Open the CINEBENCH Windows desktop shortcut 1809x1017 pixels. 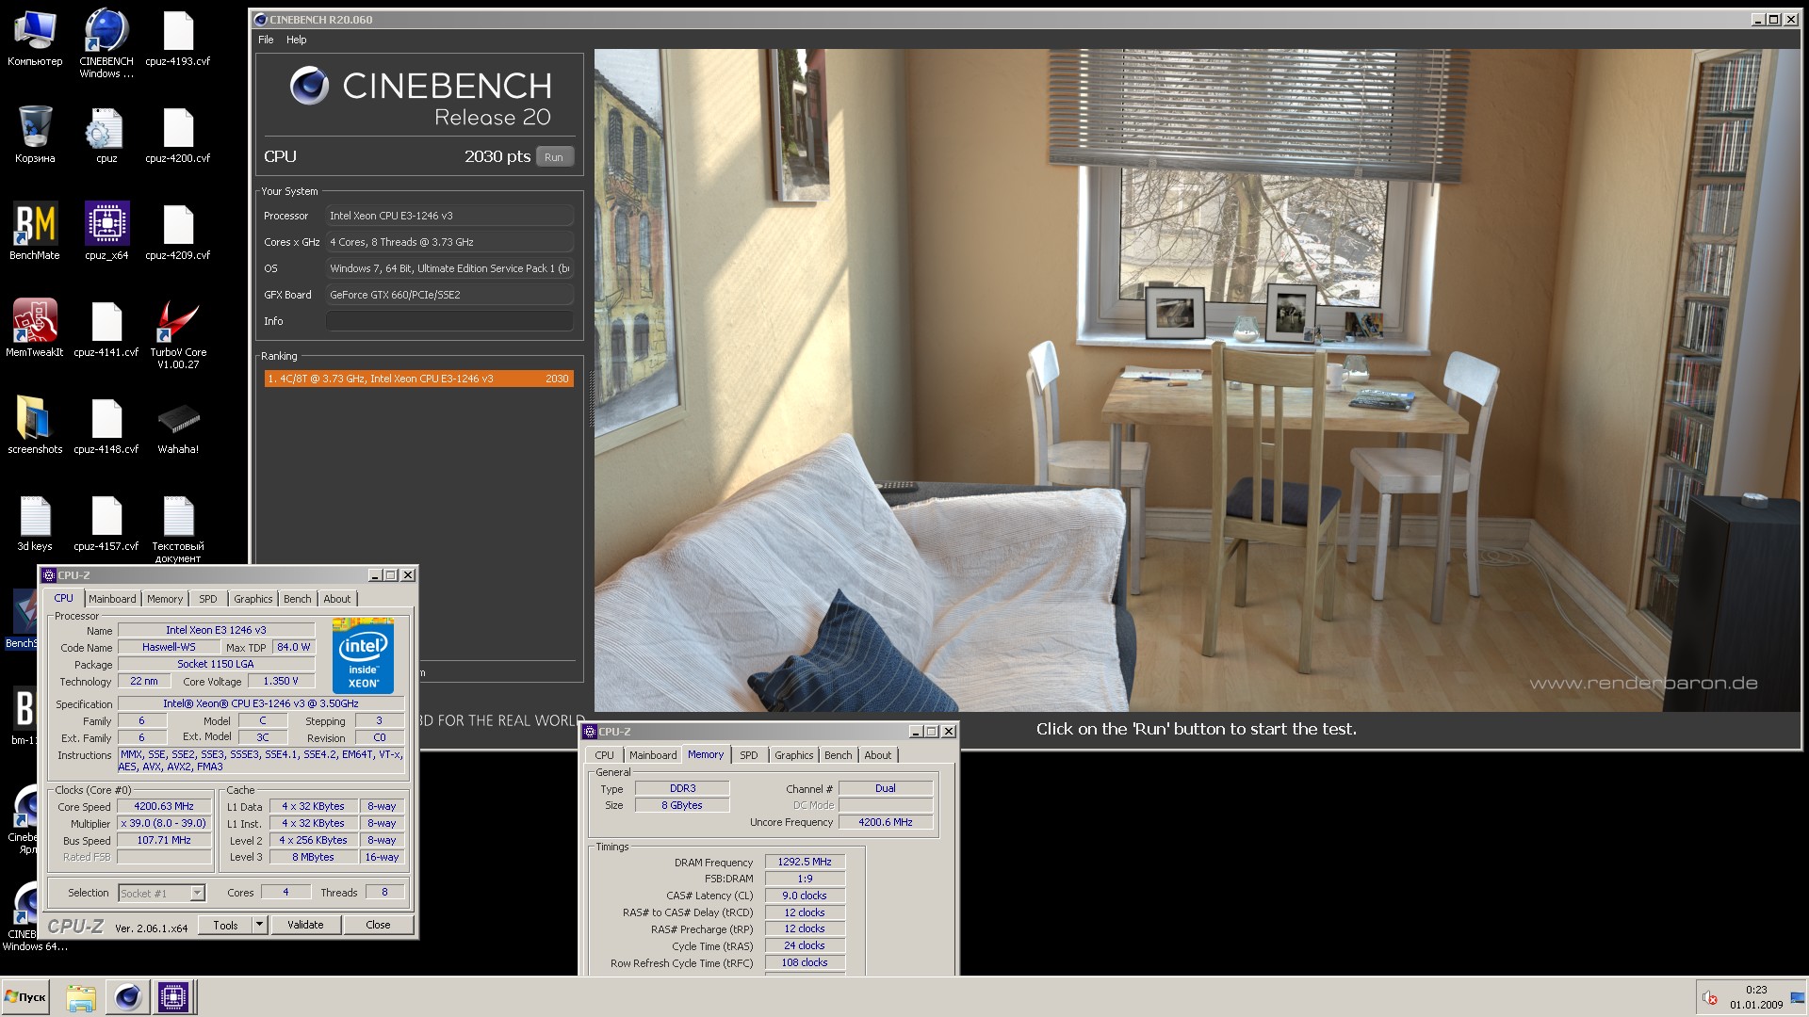pos(106,43)
